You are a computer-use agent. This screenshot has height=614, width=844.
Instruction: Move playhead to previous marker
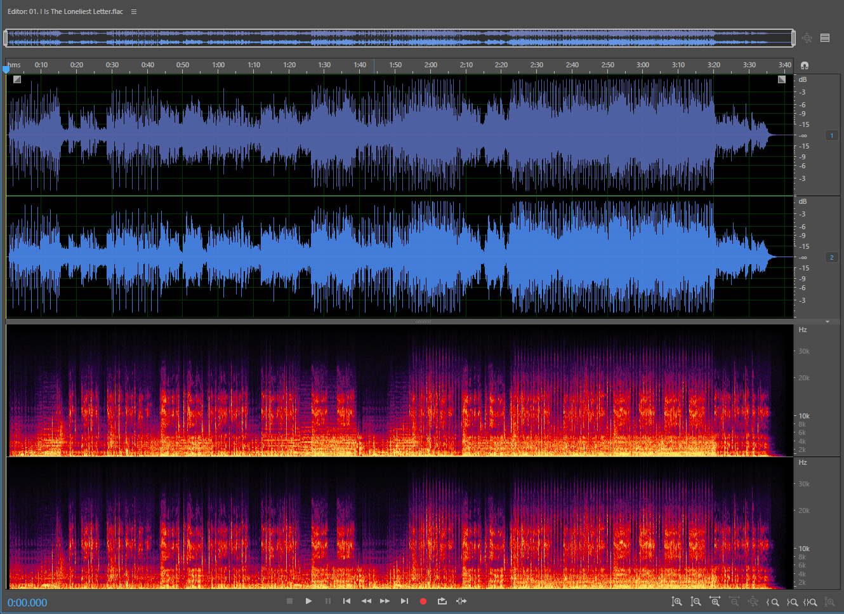click(x=346, y=601)
